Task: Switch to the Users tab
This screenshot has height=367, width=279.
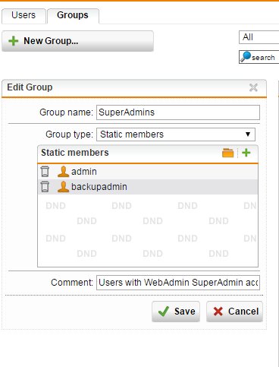Action: coord(24,16)
